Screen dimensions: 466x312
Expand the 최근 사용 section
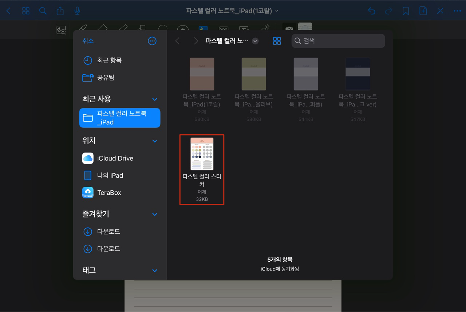[x=154, y=99]
